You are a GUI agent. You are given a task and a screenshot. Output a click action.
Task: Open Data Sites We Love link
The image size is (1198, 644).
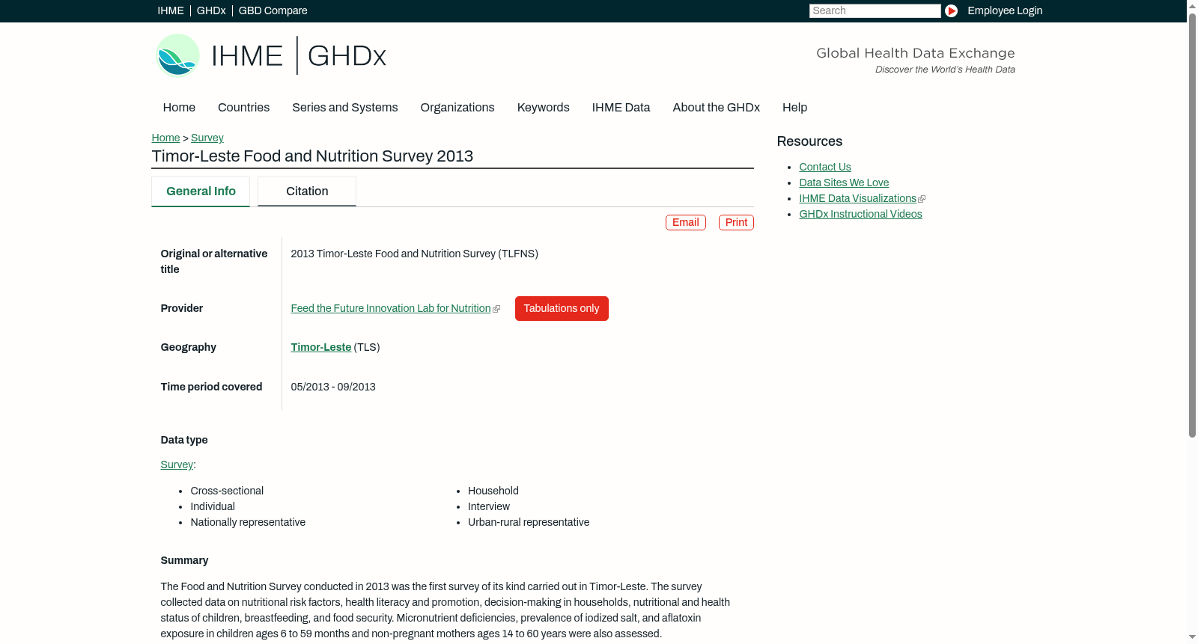(x=844, y=183)
